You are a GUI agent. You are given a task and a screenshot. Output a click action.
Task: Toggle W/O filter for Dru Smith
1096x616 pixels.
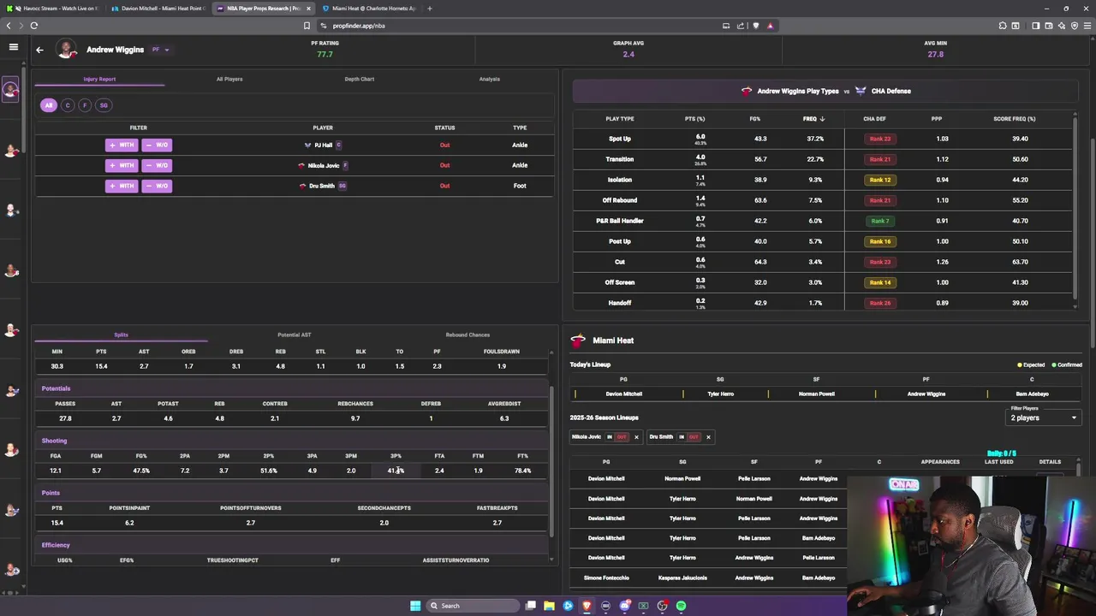(x=157, y=186)
